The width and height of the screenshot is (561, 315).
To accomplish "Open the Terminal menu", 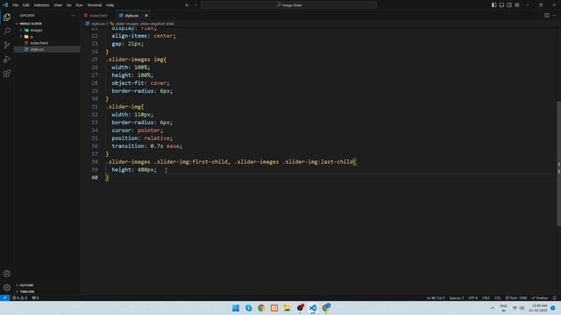I will pos(95,5).
